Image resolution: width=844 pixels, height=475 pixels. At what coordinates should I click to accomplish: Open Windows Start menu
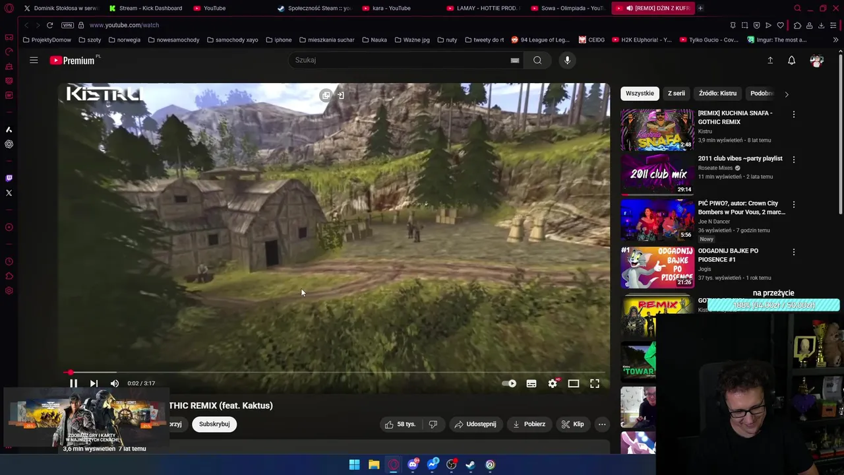coord(354,464)
